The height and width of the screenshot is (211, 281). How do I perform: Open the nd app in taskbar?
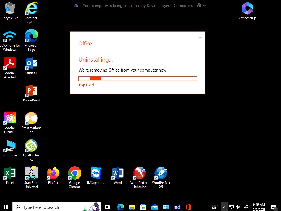pos(177,207)
